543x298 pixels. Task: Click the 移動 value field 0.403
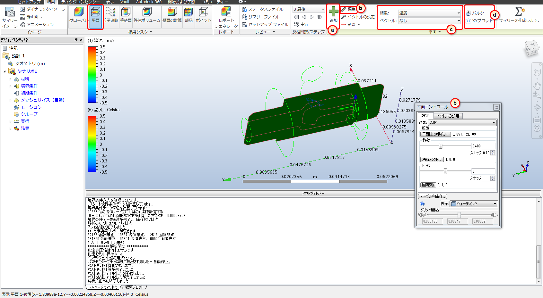(x=483, y=146)
